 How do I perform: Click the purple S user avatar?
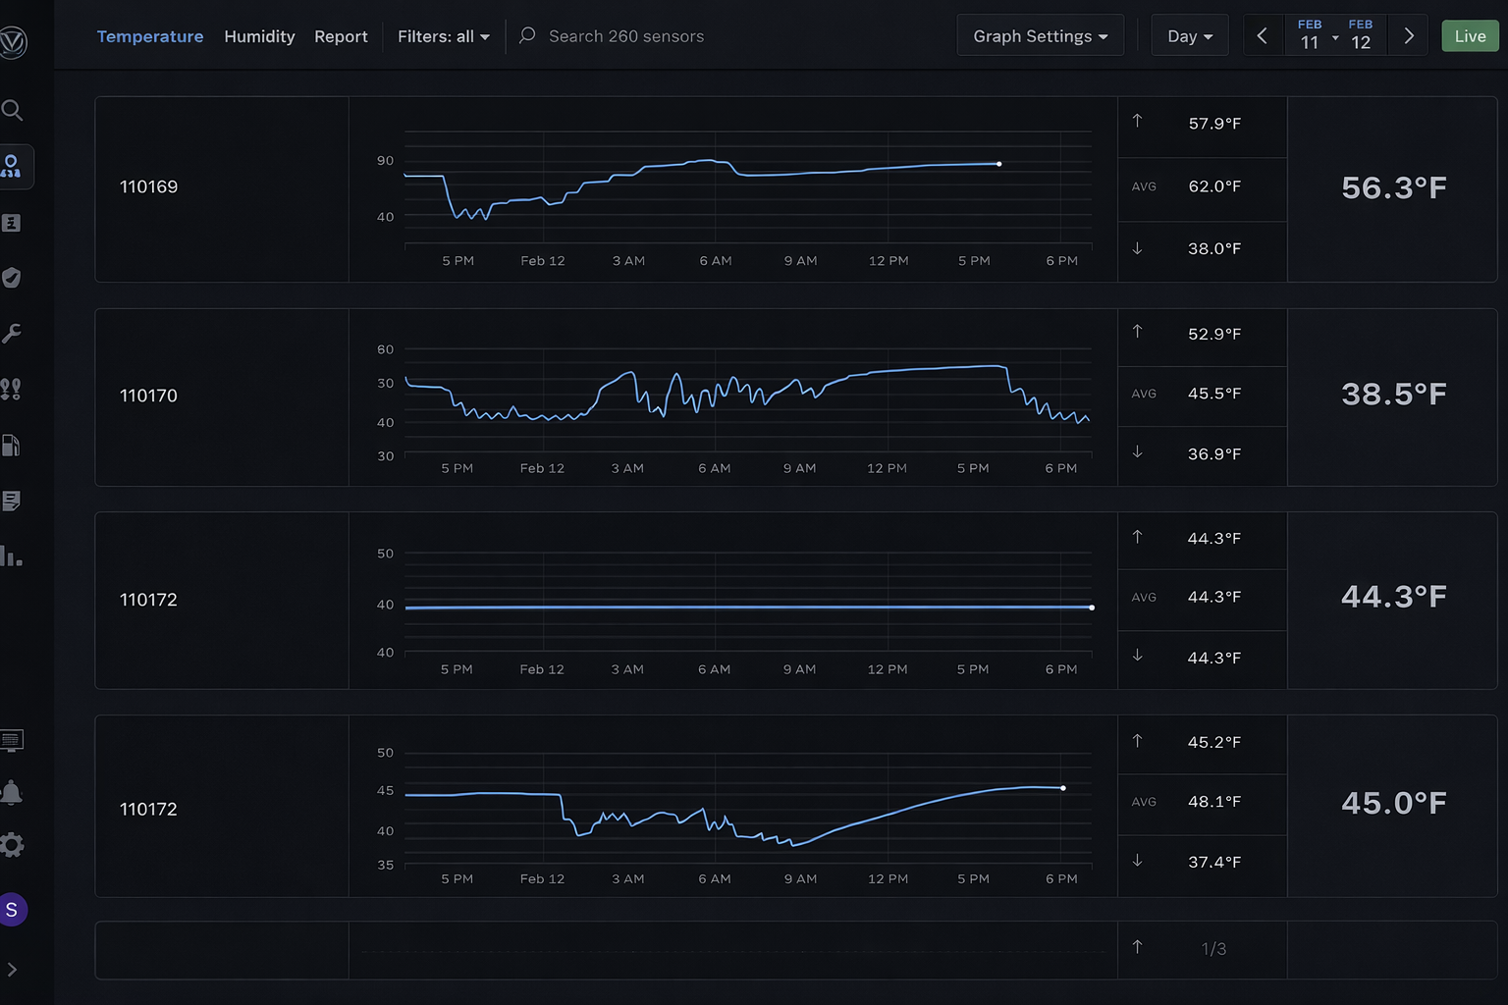(x=12, y=910)
